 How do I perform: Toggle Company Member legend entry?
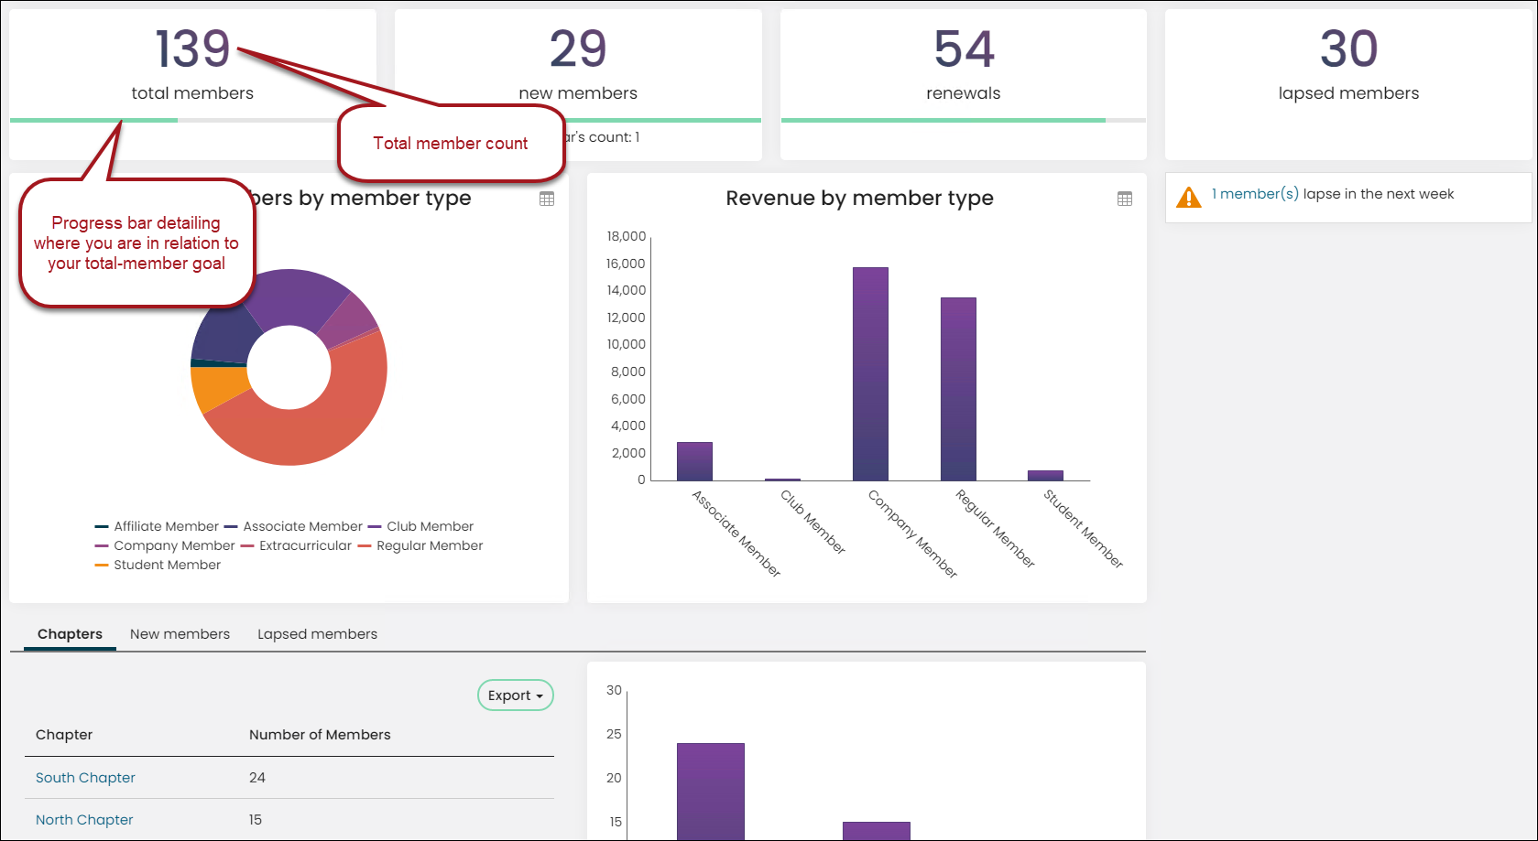coord(165,545)
